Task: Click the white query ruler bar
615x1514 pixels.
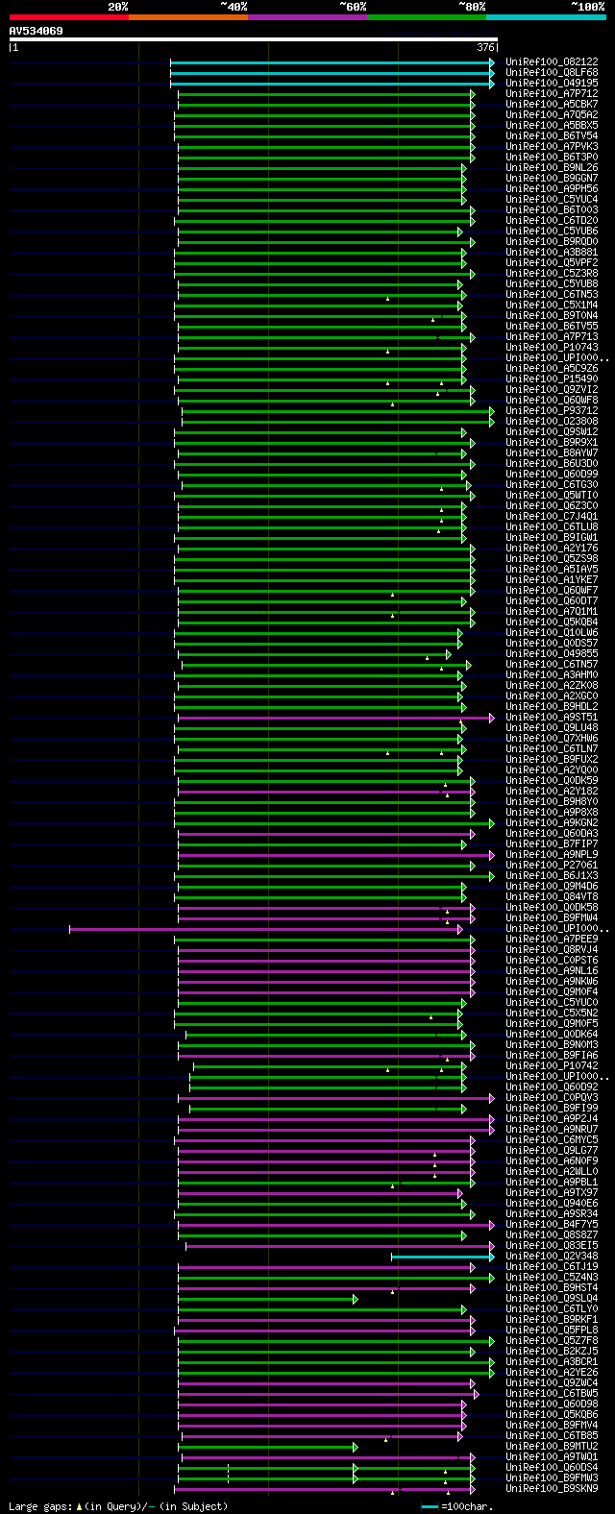Action: pyautogui.click(x=254, y=39)
